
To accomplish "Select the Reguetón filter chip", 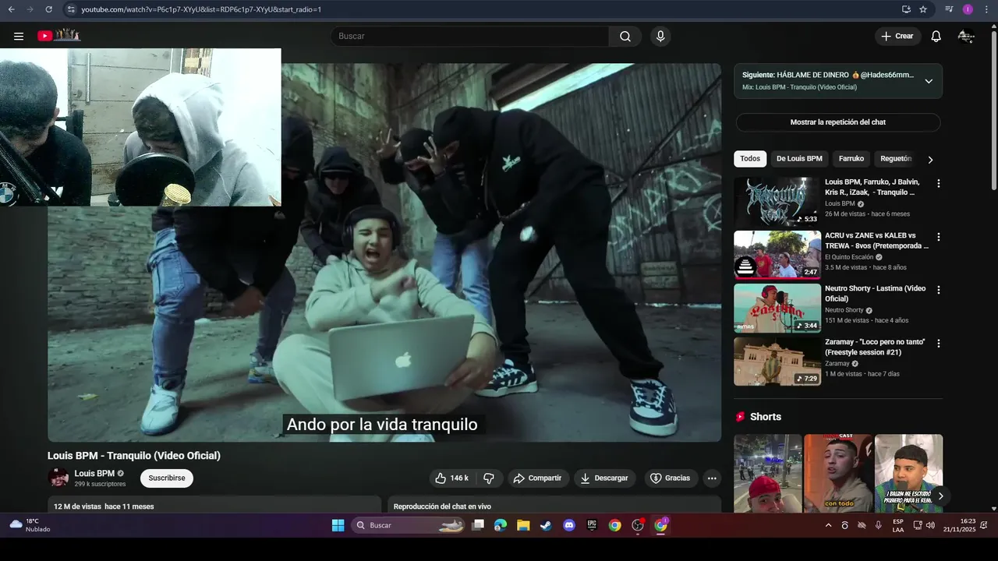I will coord(896,159).
